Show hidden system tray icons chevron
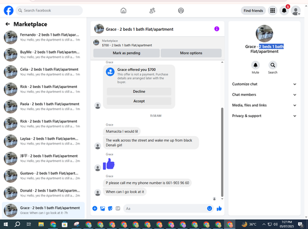The image size is (308, 229). point(264,224)
